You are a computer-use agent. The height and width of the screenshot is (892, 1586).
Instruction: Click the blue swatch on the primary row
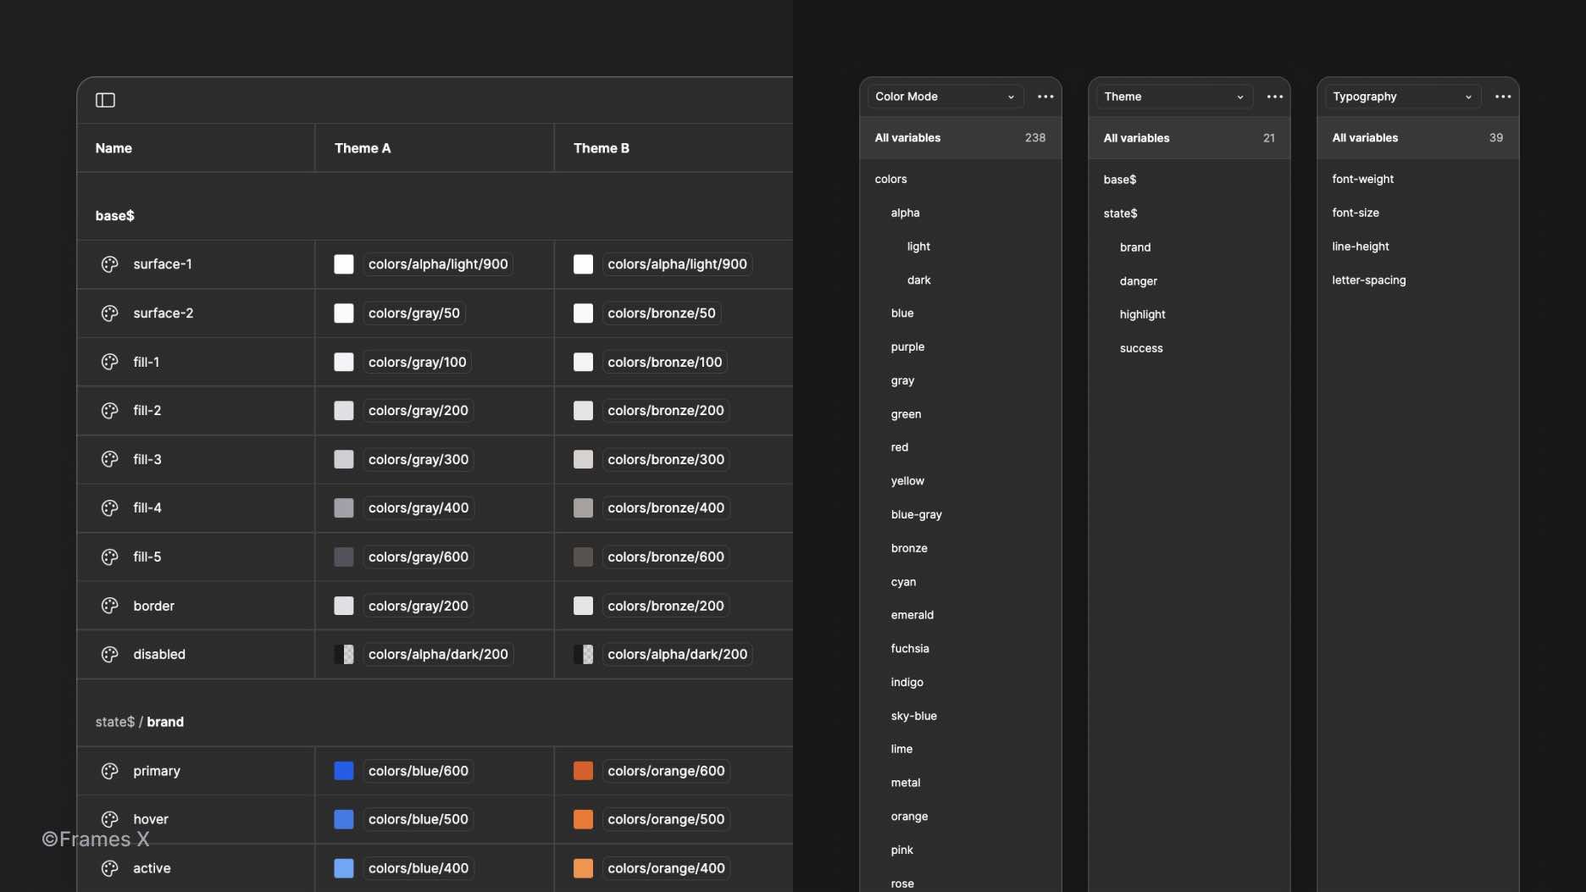[344, 771]
